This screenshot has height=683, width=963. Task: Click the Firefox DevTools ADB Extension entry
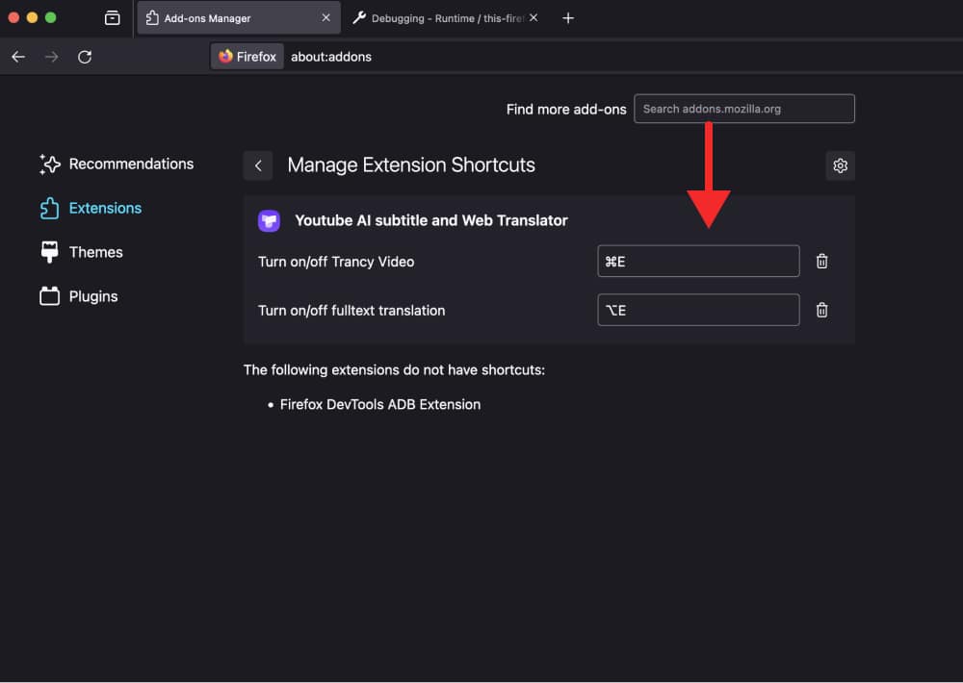pos(380,404)
